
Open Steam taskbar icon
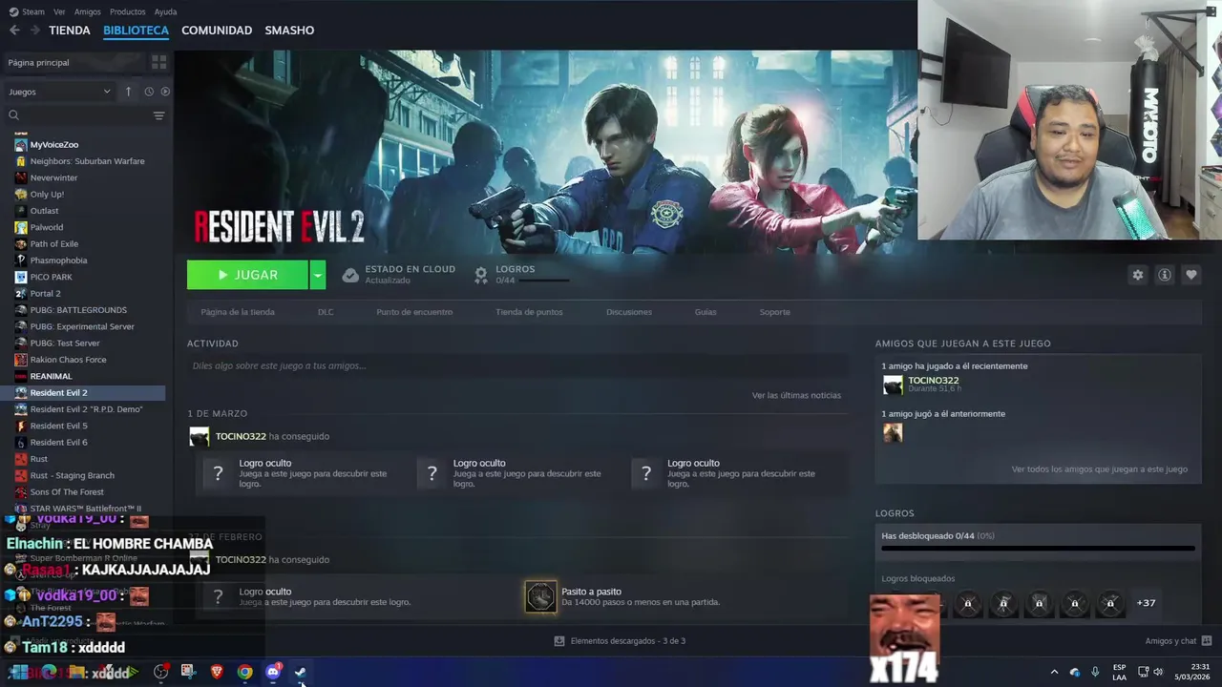(301, 672)
